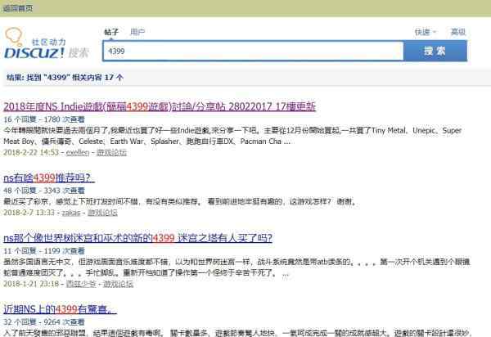Open the thread ns有啥4399推荐吗?

[x=49, y=178]
